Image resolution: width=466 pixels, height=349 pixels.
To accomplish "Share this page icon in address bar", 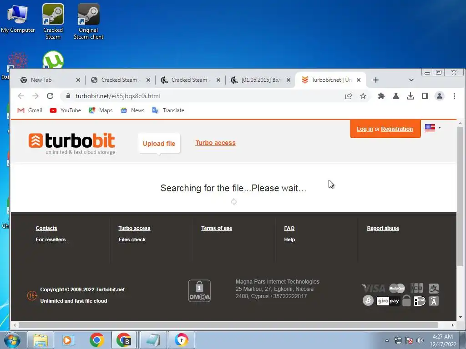I will pyautogui.click(x=348, y=96).
